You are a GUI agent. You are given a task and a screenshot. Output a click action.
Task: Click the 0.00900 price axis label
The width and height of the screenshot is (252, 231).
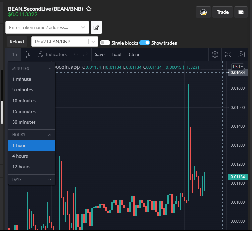(238, 221)
